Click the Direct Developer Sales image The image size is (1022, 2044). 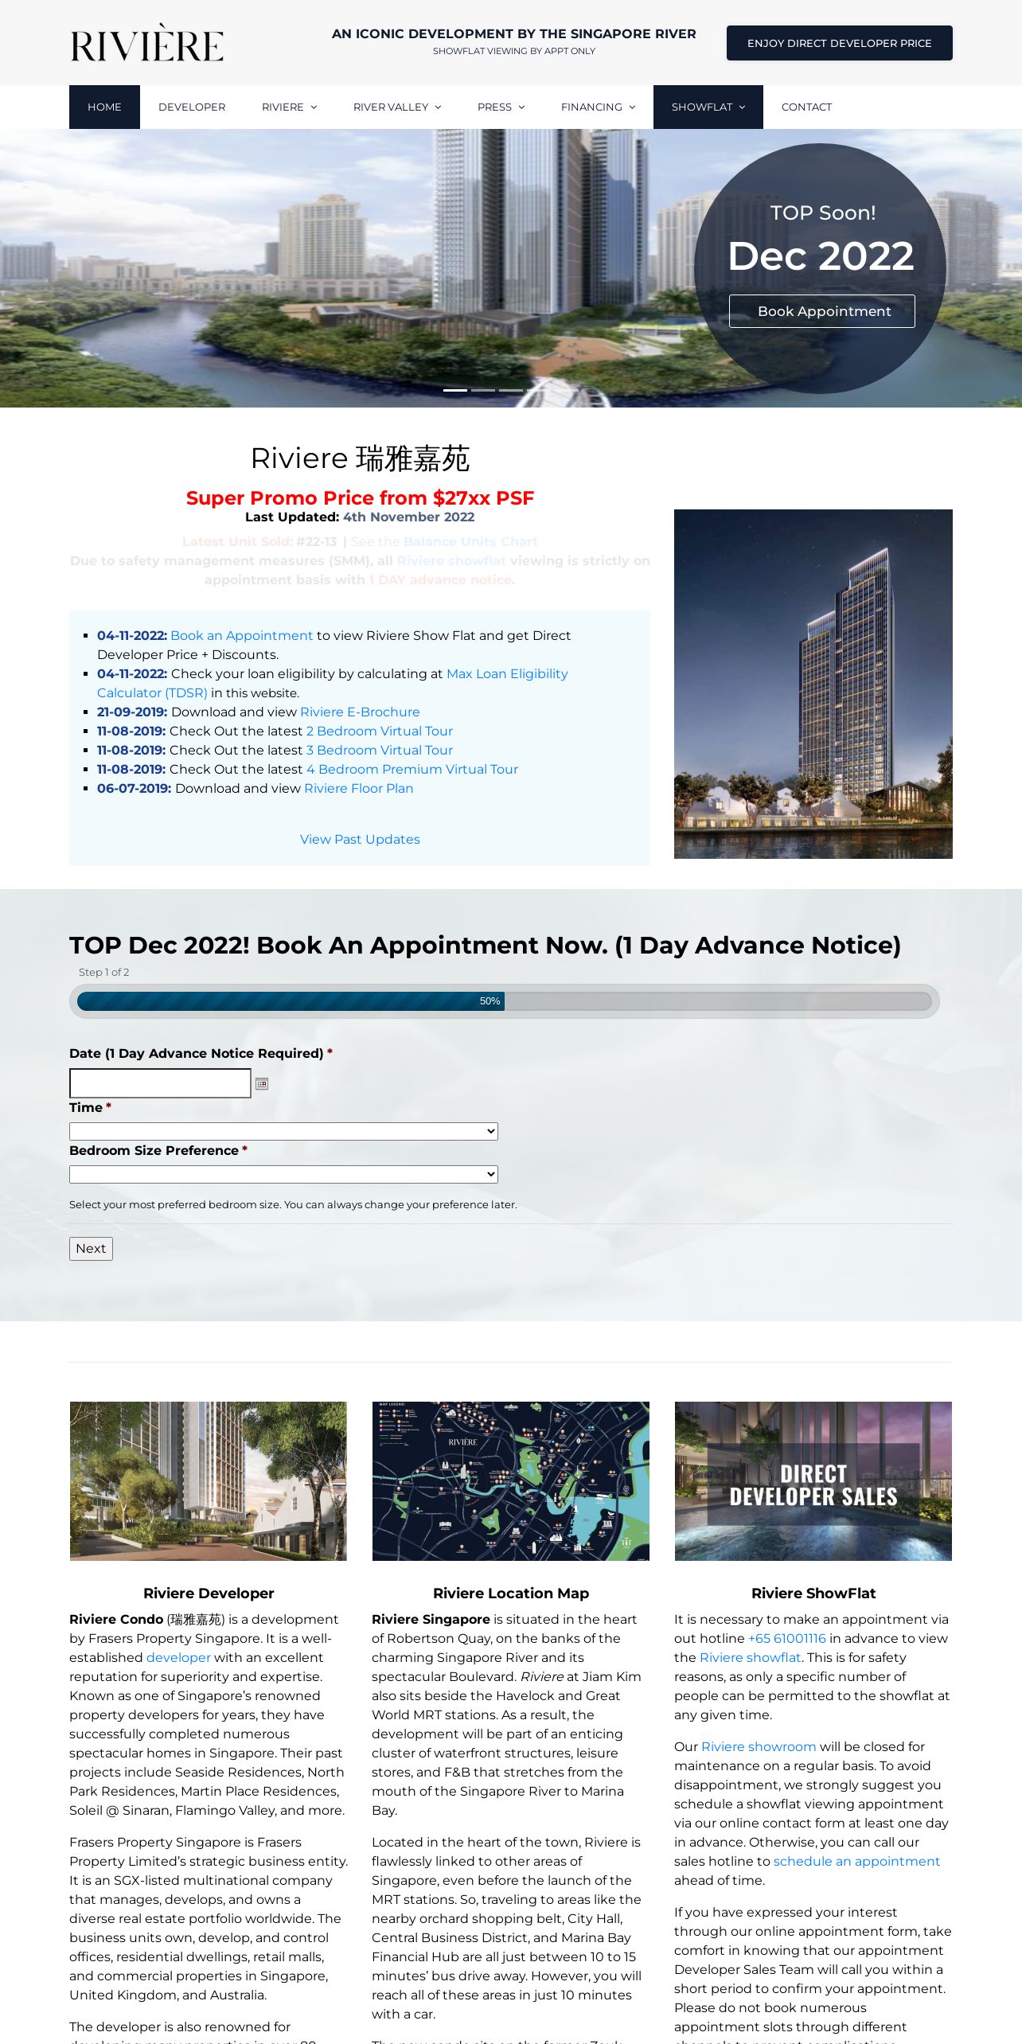pyautogui.click(x=813, y=1481)
